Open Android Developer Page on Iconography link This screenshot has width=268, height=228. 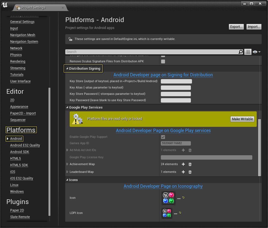pos(163,186)
